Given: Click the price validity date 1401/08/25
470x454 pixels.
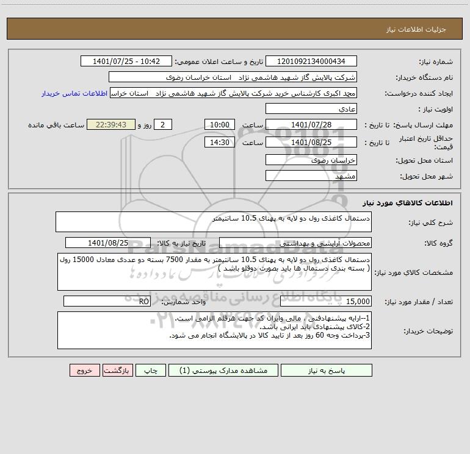Looking at the screenshot, I should tap(311, 142).
